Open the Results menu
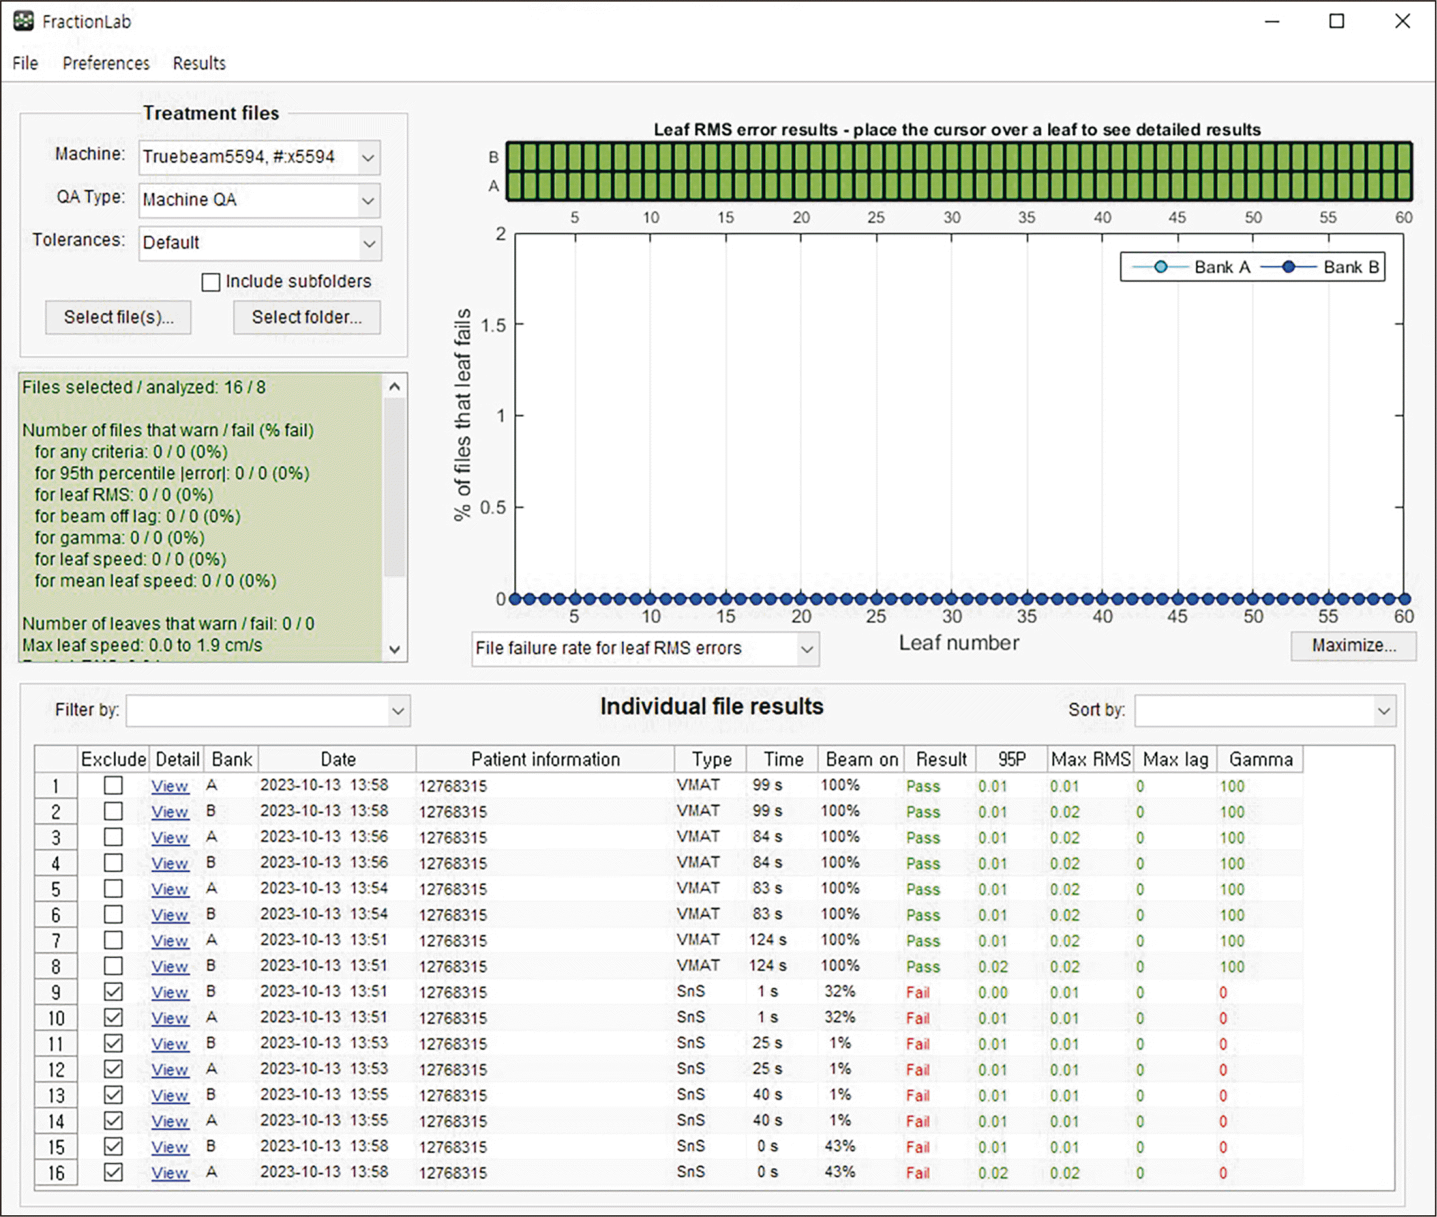Screen dimensions: 1437x1217 pos(199,63)
